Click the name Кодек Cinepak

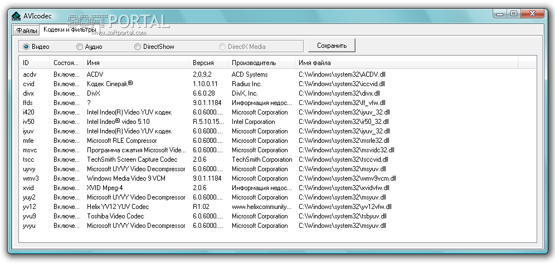pos(110,84)
